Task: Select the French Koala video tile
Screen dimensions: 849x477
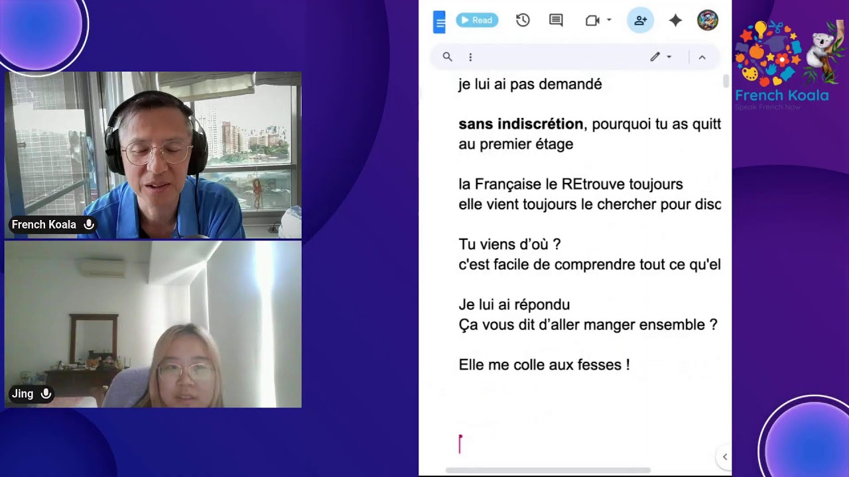Action: point(153,155)
